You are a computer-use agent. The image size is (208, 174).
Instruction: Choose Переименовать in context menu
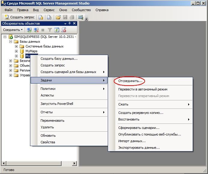click(x=69, y=121)
